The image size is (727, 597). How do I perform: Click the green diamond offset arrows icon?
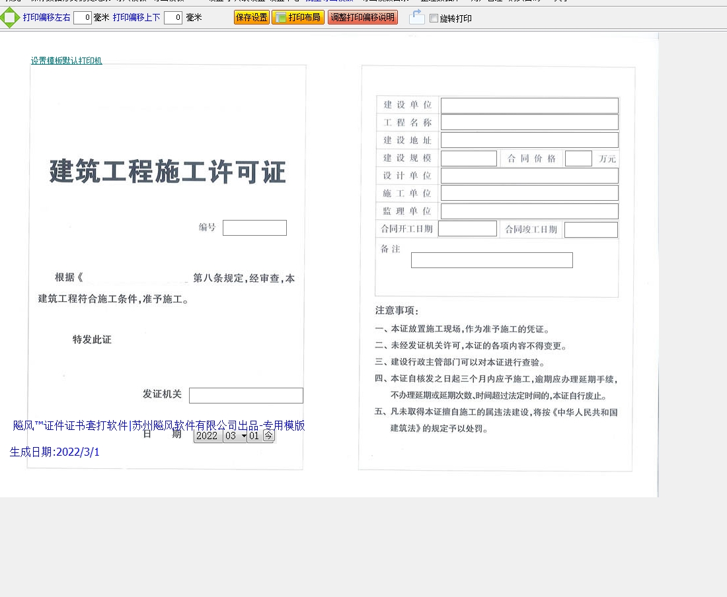(10, 18)
